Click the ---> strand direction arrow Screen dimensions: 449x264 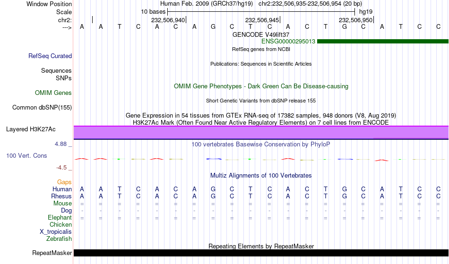(x=67, y=28)
